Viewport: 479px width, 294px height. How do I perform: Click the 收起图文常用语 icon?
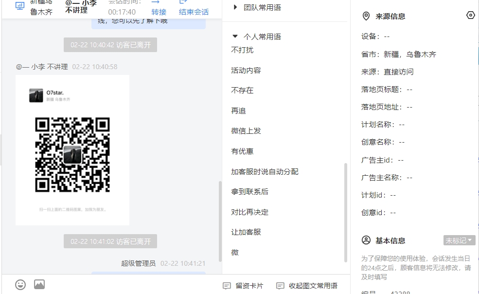[x=280, y=286]
